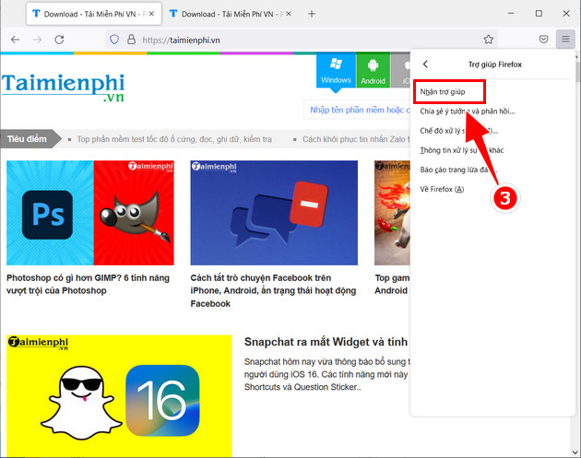The height and width of the screenshot is (458, 581).
Task: Open Cách khôi phục tin nhắn Zalo link
Action: 356,139
